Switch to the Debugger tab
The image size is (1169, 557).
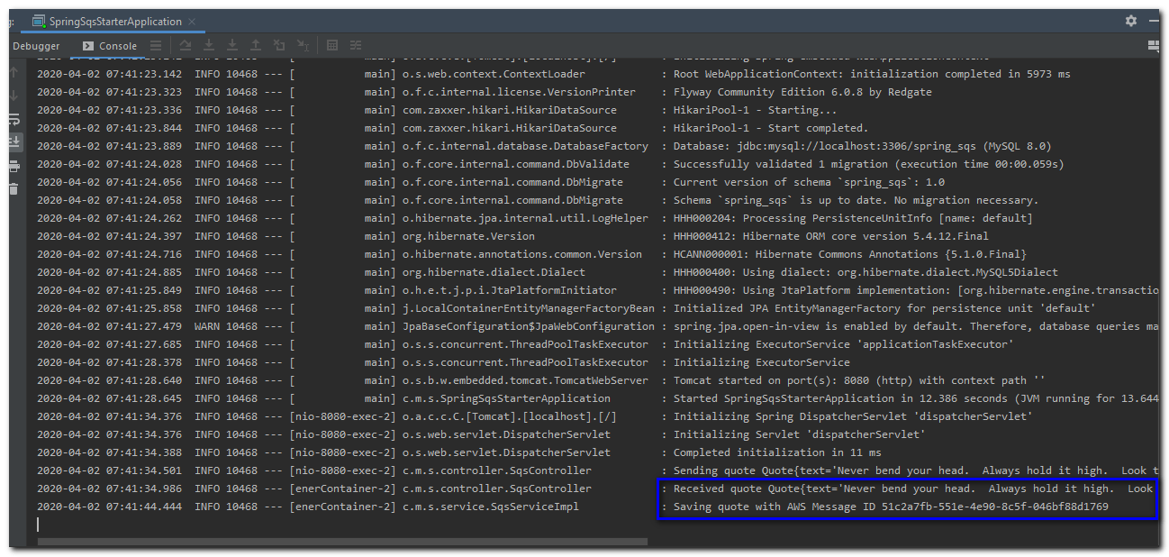36,44
